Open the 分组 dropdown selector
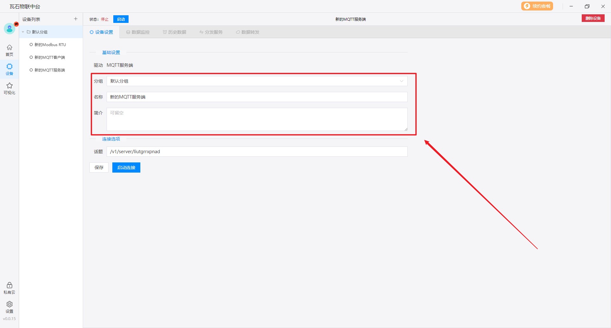The image size is (611, 328). (x=257, y=81)
